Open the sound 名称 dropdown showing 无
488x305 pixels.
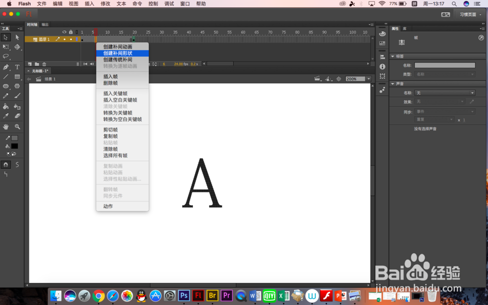(445, 93)
